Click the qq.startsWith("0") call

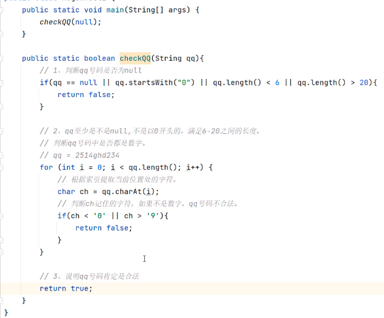(155, 83)
